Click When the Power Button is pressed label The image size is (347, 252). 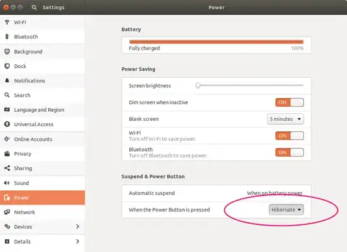(169, 210)
